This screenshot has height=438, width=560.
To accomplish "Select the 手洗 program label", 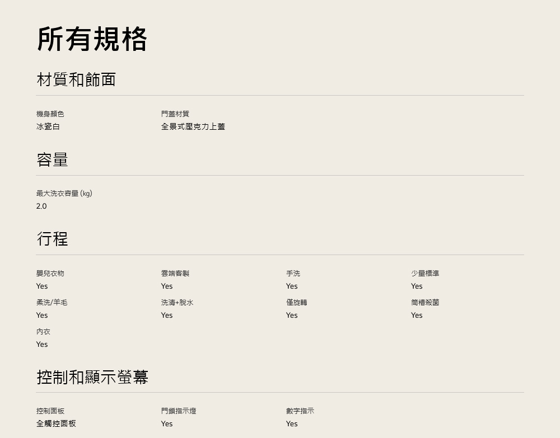I will click(293, 273).
